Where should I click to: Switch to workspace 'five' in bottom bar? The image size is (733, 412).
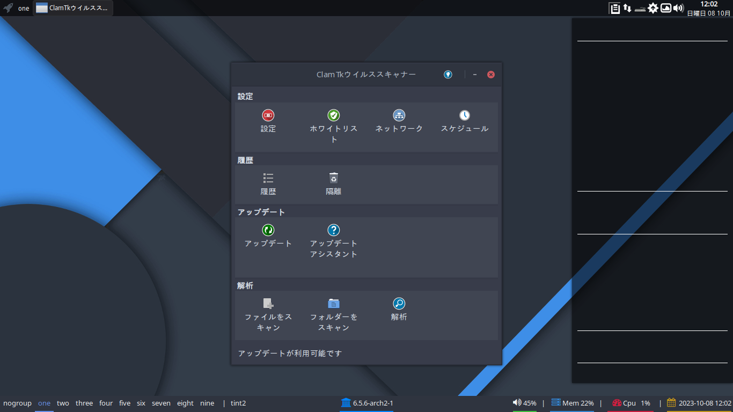[125, 403]
